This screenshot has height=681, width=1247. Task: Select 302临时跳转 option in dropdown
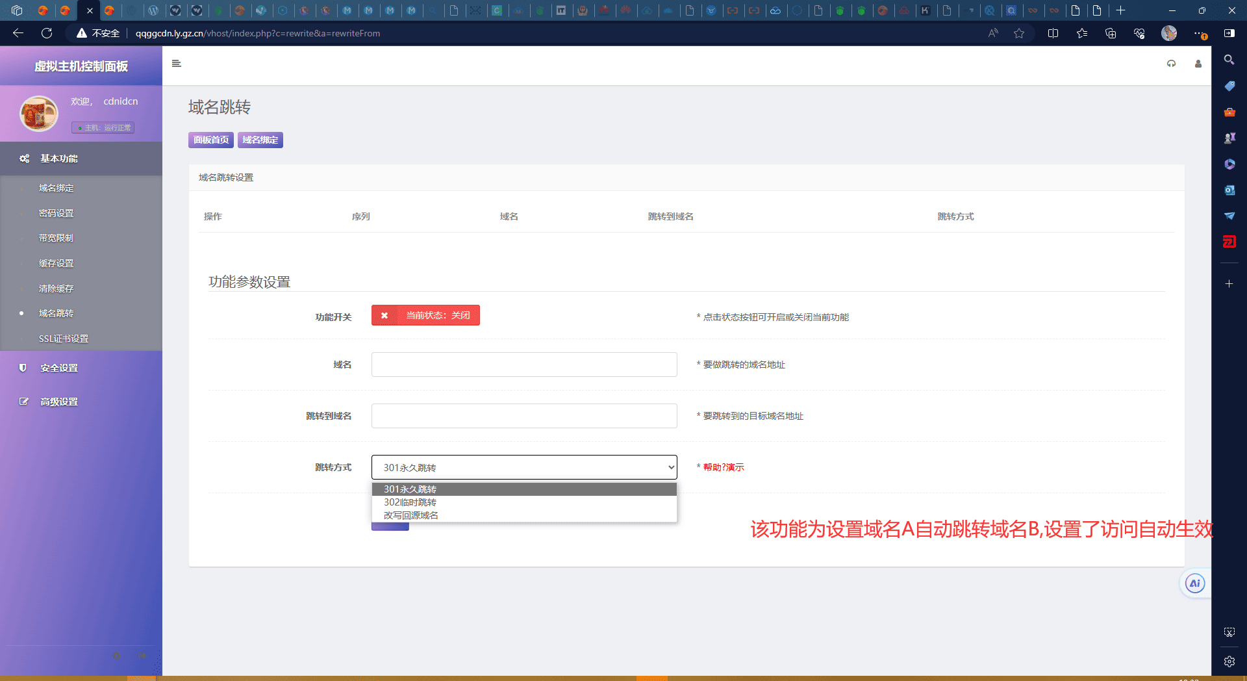[410, 502]
